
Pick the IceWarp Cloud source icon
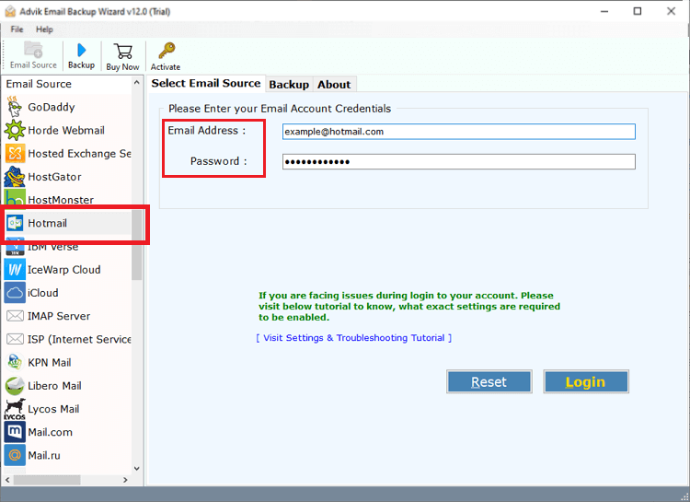pyautogui.click(x=14, y=270)
